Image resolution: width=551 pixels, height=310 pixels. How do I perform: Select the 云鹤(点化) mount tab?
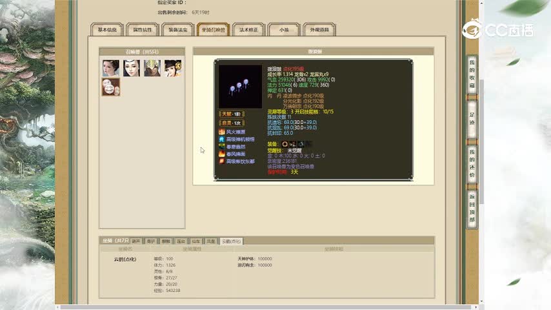(x=232, y=241)
